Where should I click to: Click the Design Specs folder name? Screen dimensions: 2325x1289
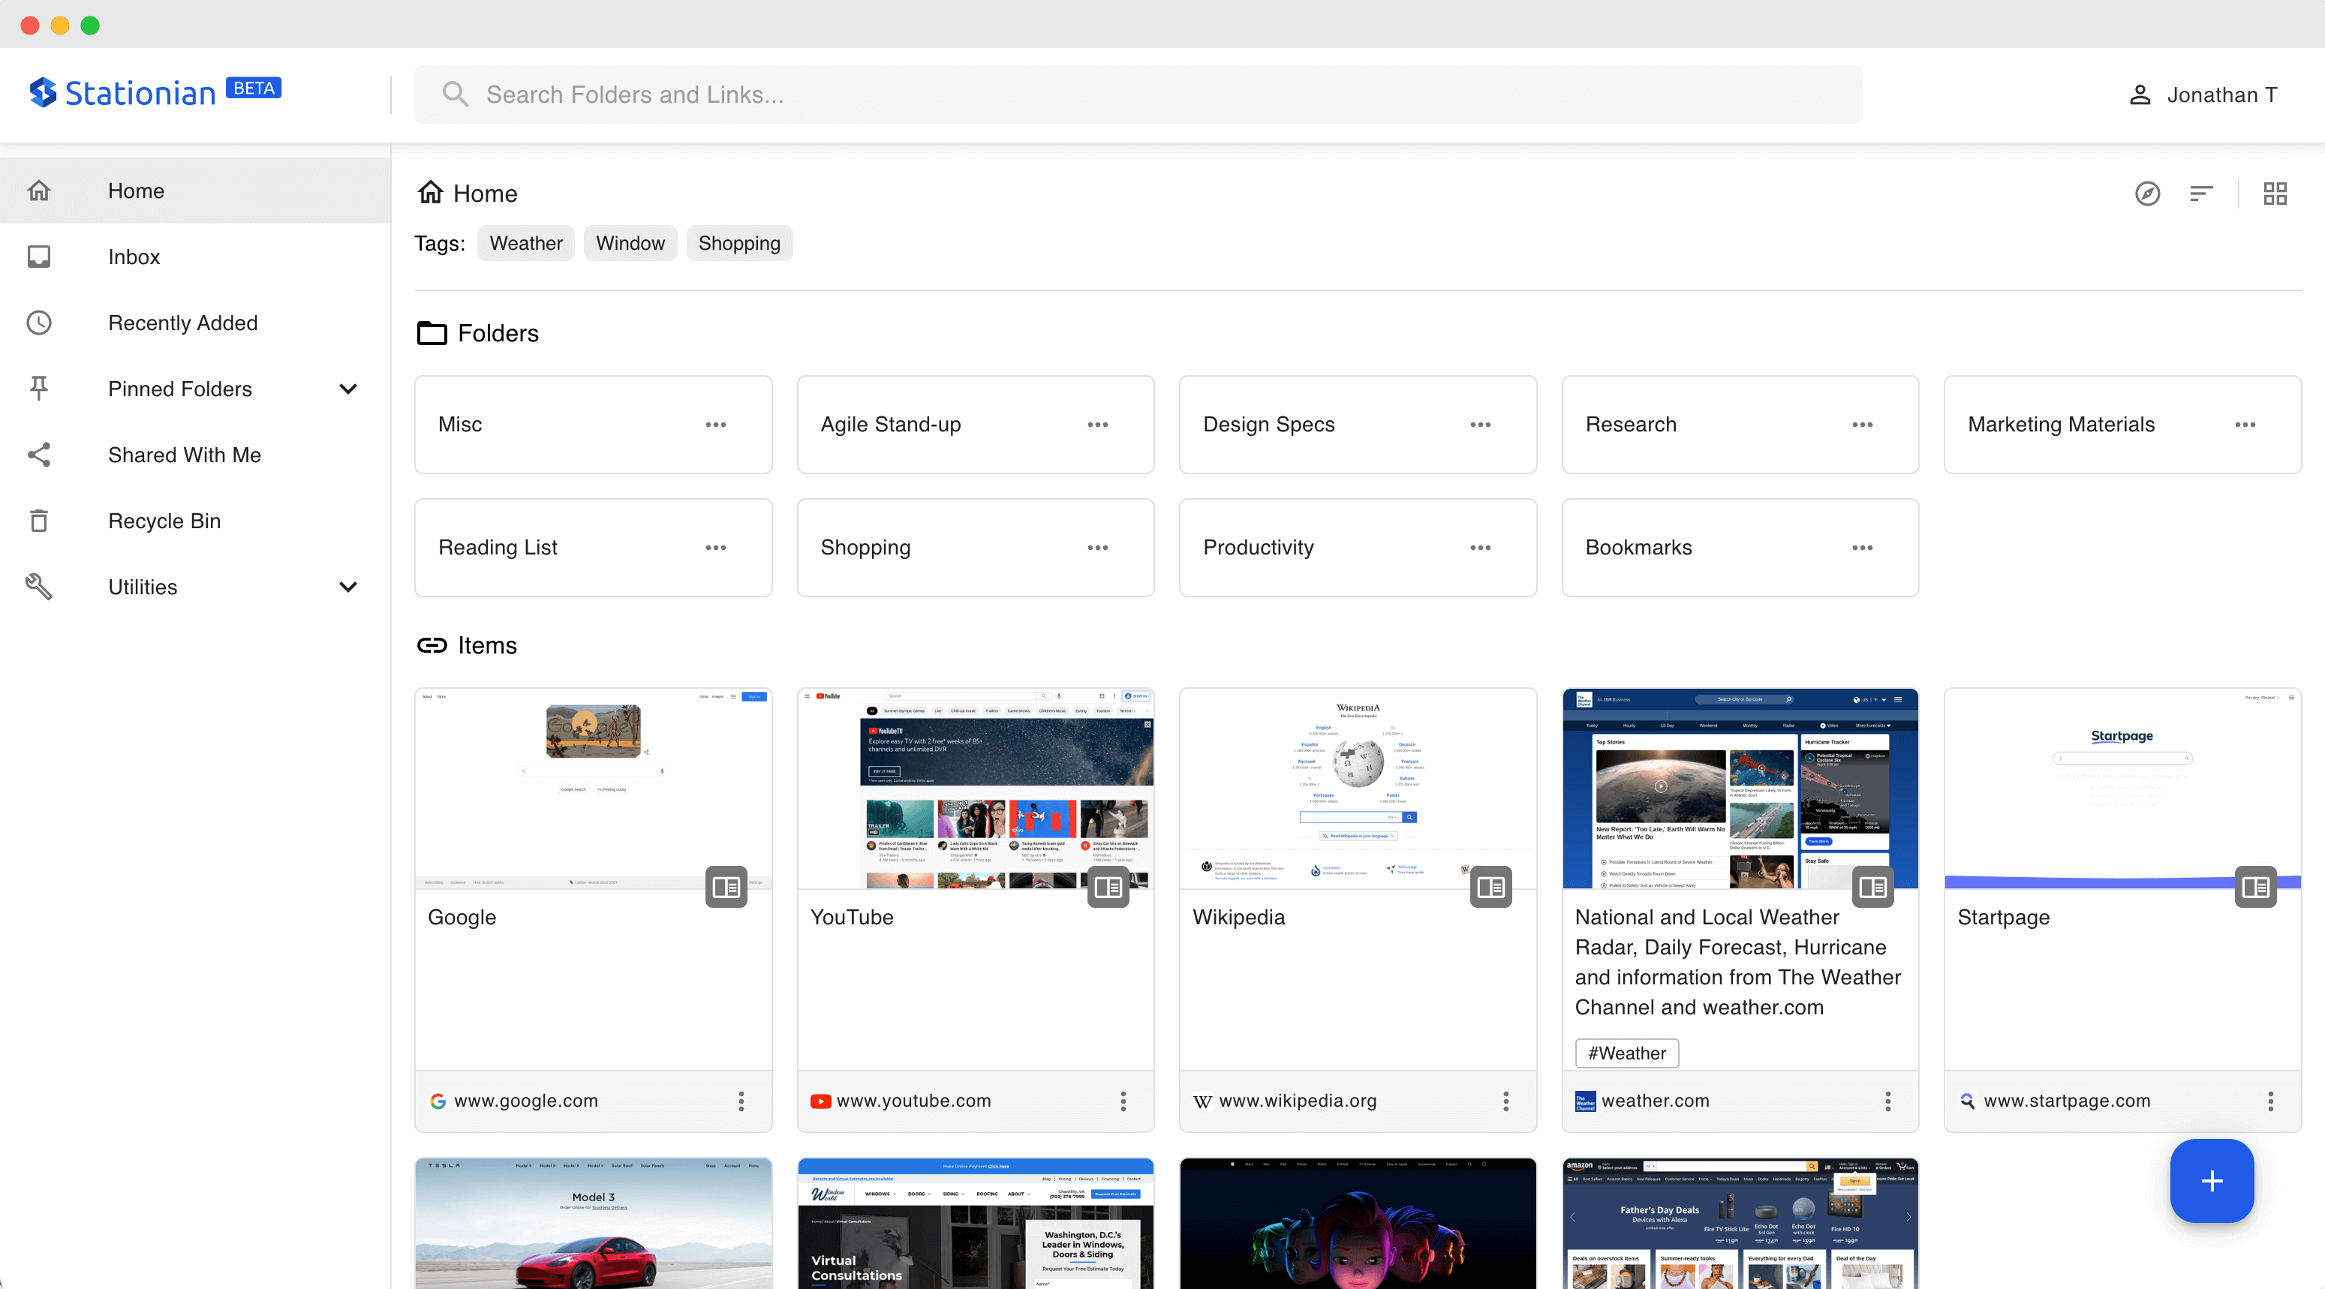click(x=1268, y=425)
